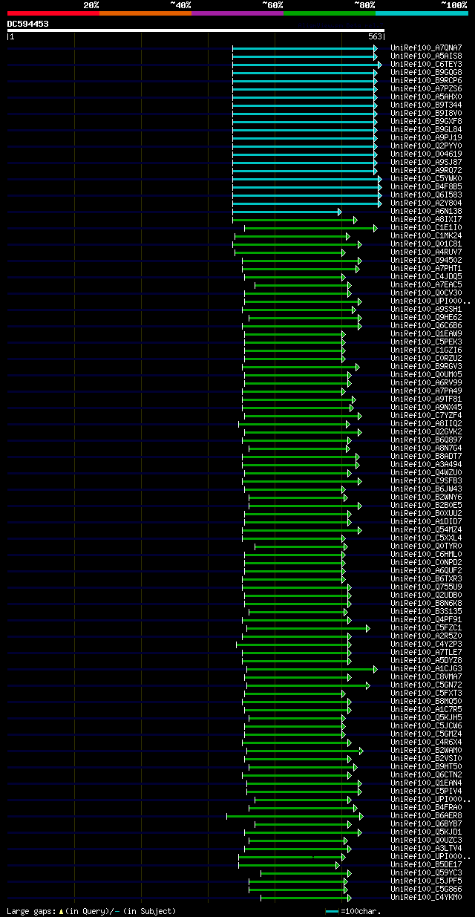Click label UniRef100_C5GN72
The image size is (475, 917).
[426, 685]
